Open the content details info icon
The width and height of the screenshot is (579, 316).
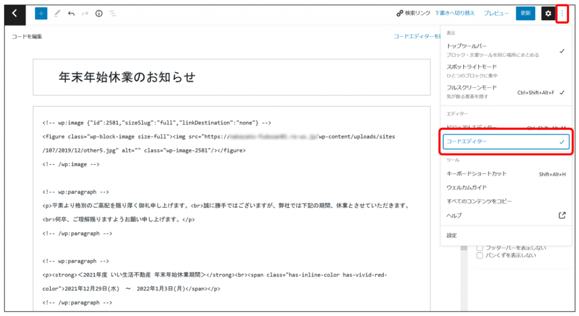point(99,14)
